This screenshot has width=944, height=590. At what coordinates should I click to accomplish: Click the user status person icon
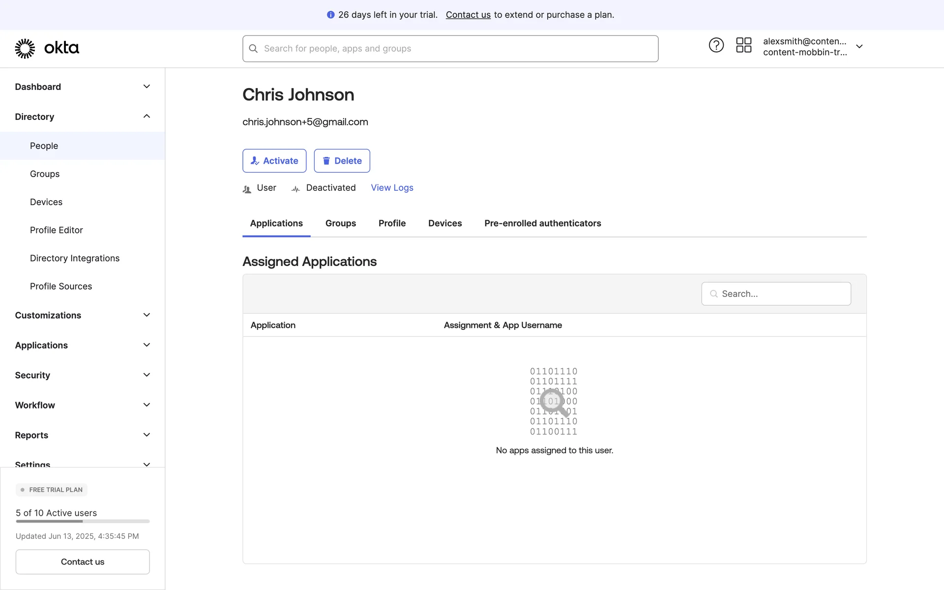(x=247, y=189)
